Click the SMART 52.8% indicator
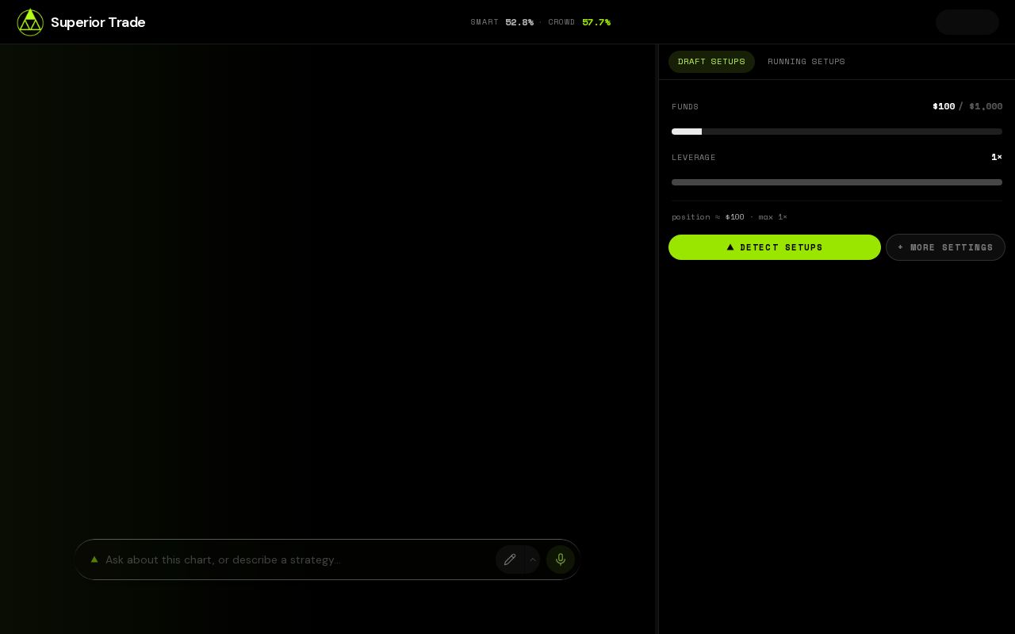Viewport: 1015px width, 634px height. (502, 22)
